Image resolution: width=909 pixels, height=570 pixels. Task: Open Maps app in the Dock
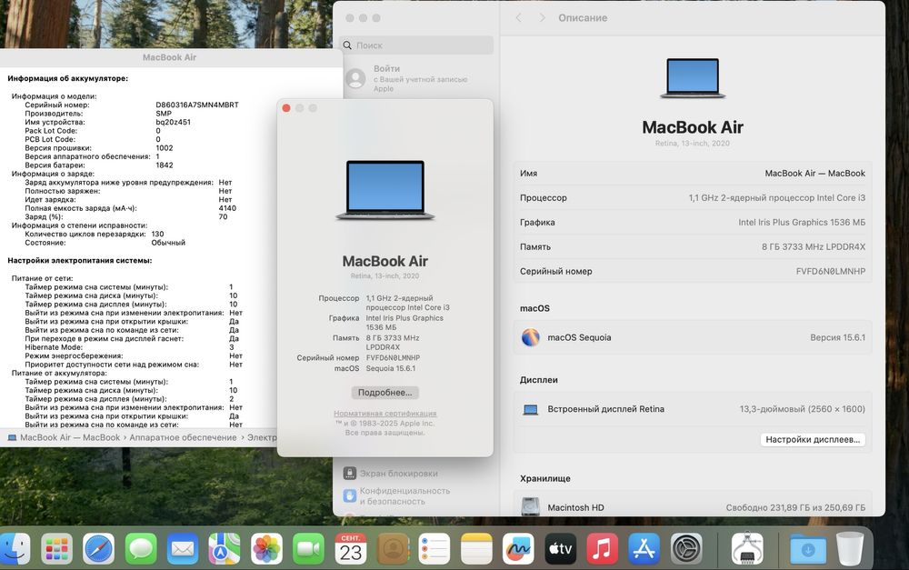(x=225, y=548)
